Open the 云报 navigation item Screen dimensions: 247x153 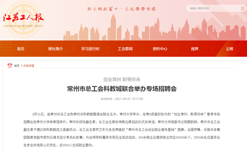point(229,49)
